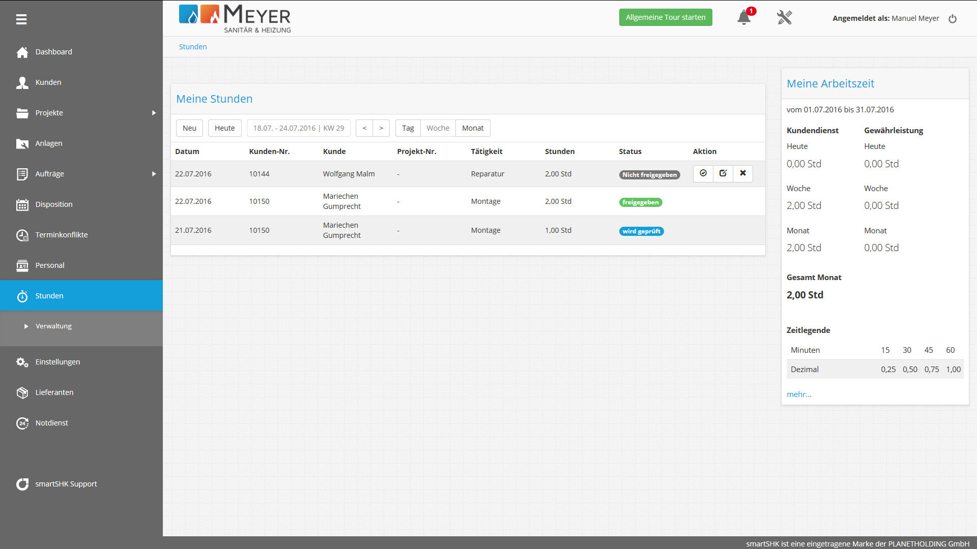This screenshot has height=549, width=977.
Task: Click the wird geprüft status badge
Action: point(642,231)
